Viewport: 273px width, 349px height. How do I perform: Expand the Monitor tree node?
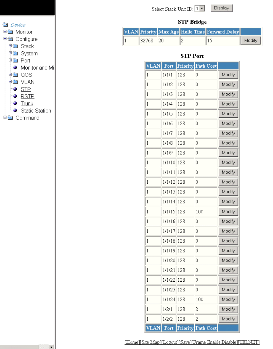[5, 31]
